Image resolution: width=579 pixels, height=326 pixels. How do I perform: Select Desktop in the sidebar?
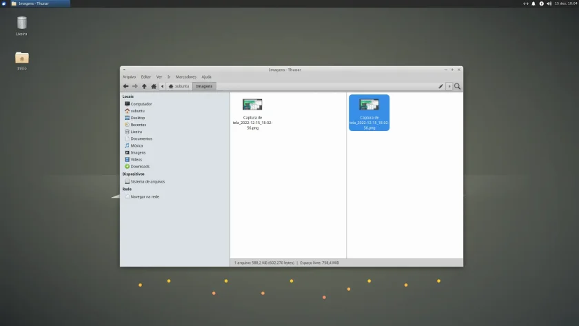(137, 118)
